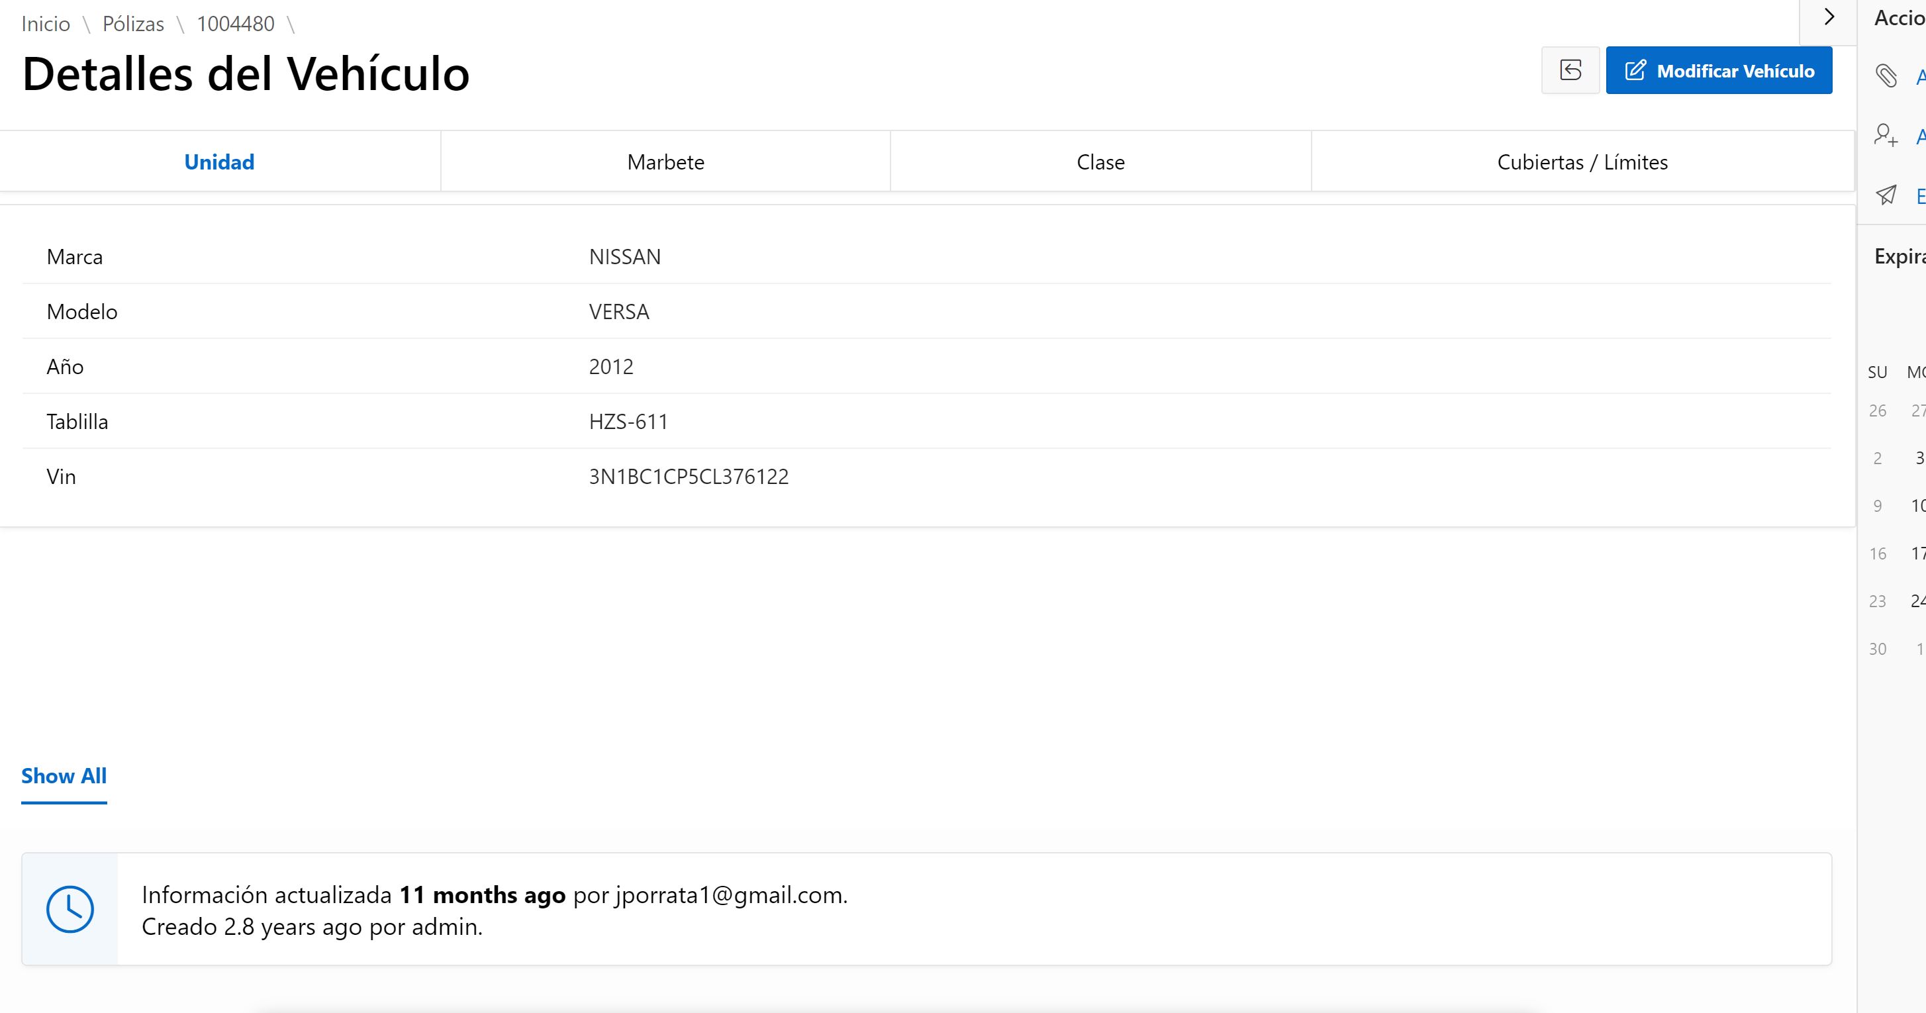
Task: Switch to the Marbete tab
Action: click(665, 162)
